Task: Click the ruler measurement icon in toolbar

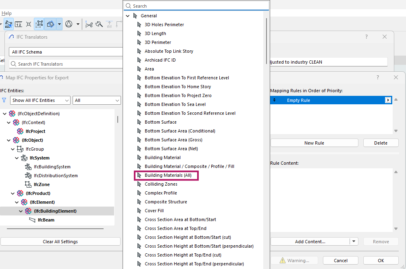Action: point(19,24)
